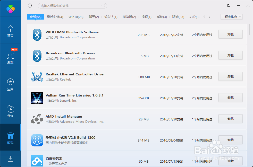253x167 pixels.
Task: Switch to the 系统(3) tab
Action: point(162,17)
